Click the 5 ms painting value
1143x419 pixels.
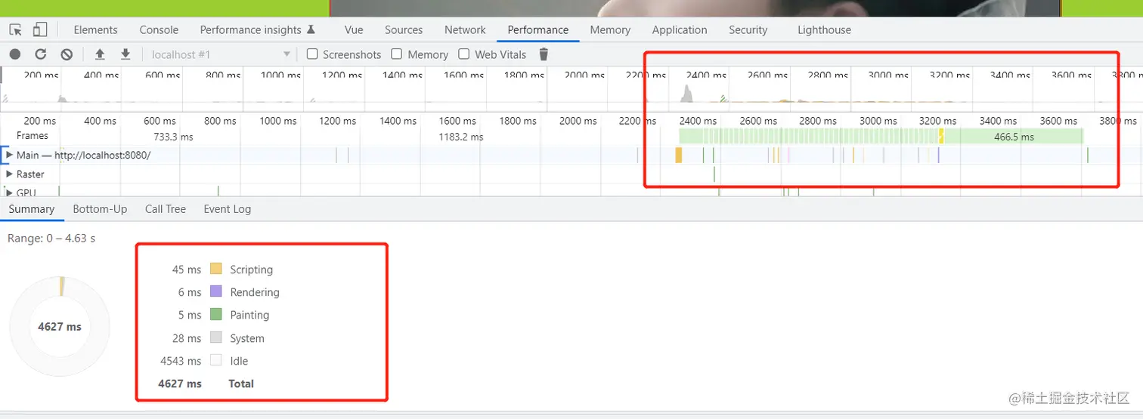(190, 315)
